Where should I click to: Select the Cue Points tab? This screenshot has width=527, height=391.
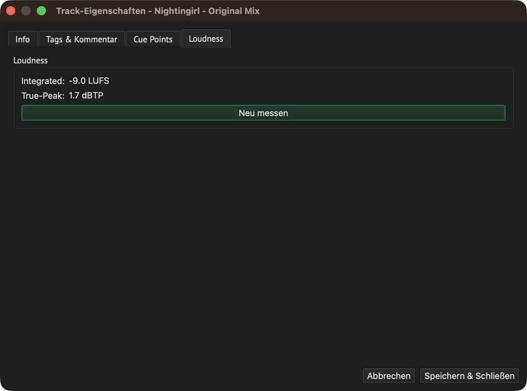(153, 39)
